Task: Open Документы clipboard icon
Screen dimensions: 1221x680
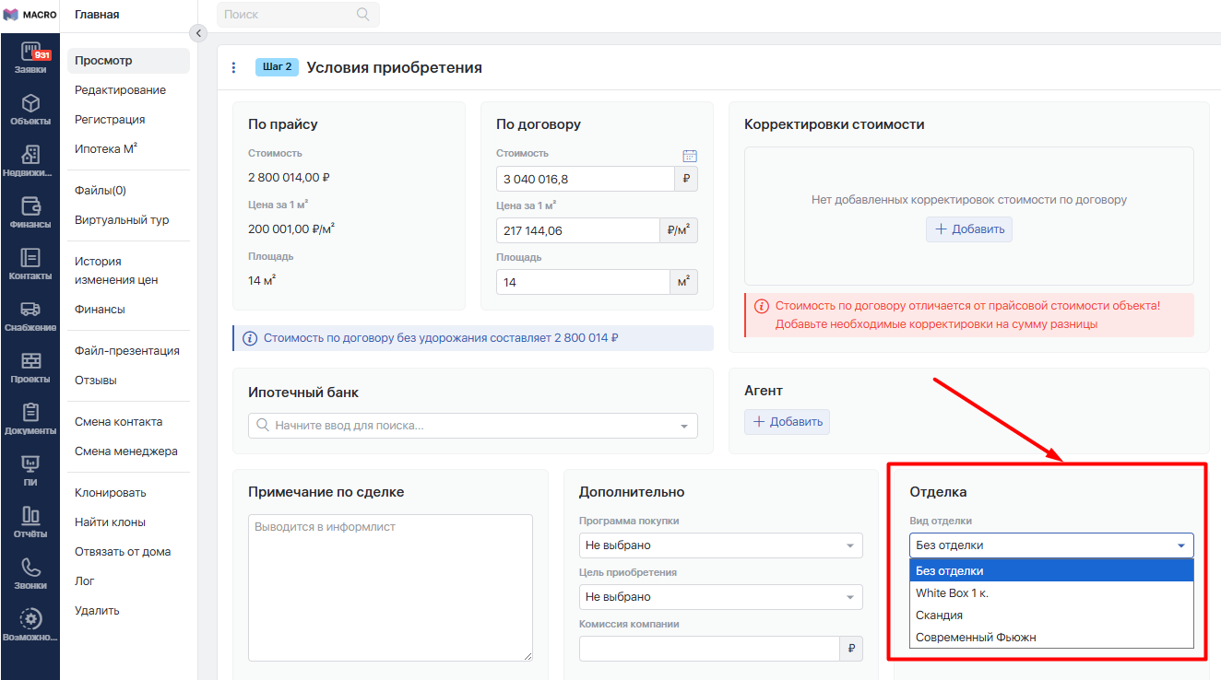Action: pos(30,417)
